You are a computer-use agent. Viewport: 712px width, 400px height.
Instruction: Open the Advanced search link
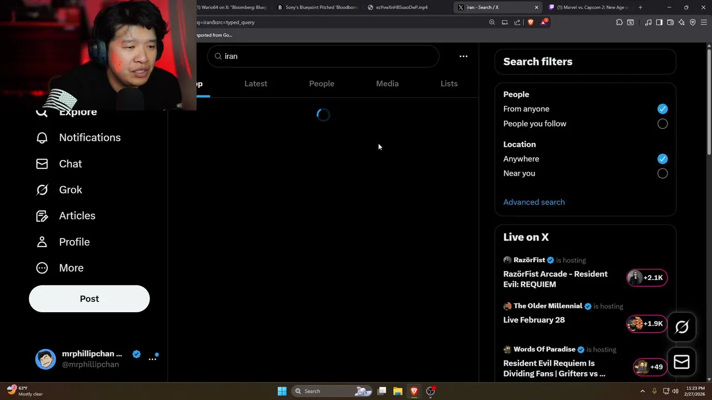click(x=534, y=202)
